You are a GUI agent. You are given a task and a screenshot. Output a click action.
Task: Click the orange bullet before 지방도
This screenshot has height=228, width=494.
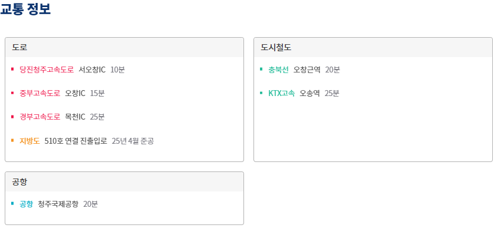click(x=12, y=140)
